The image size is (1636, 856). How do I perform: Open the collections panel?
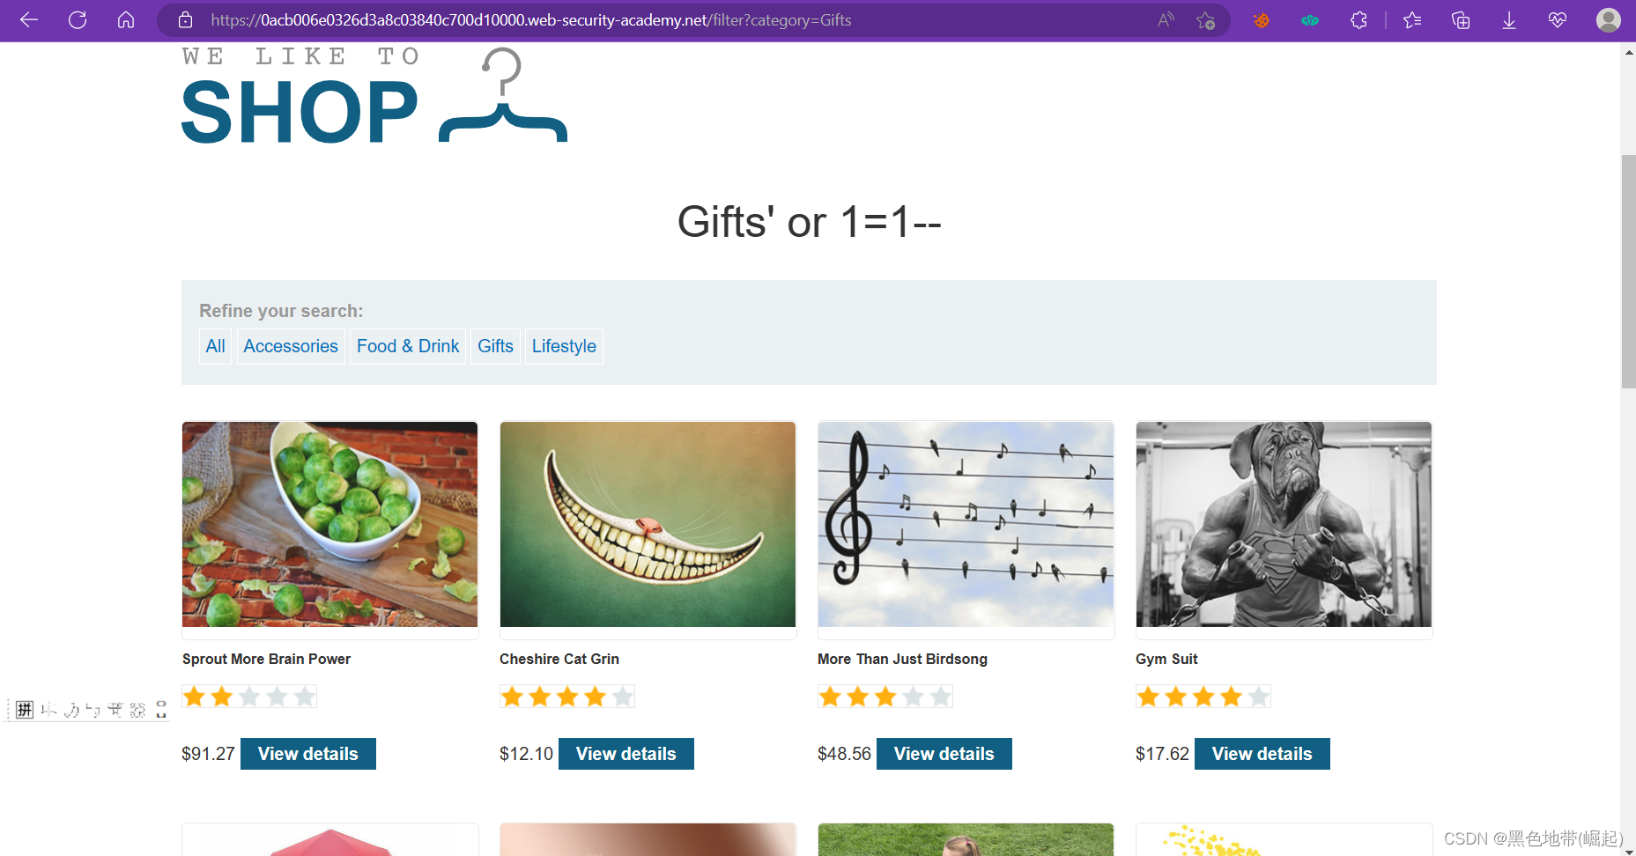coord(1461,20)
